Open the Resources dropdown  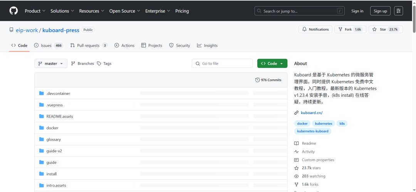[91, 11]
